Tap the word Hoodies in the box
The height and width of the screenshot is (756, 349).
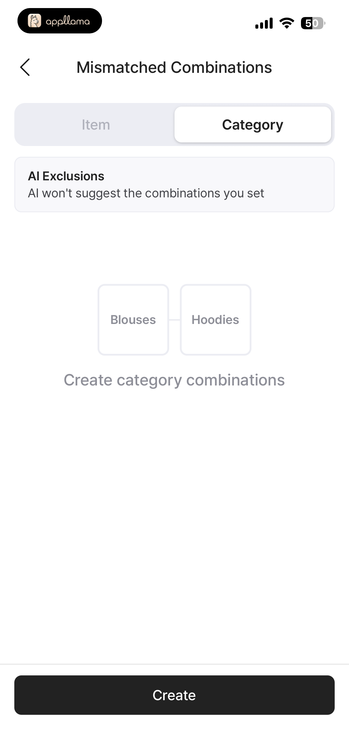click(215, 319)
